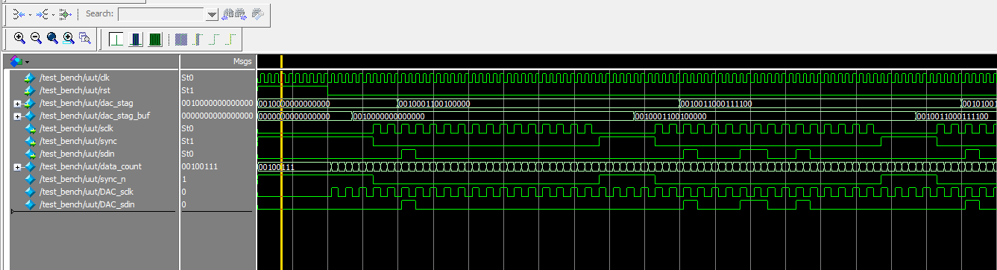Open the Search field history dropdown
997x270 pixels.
click(212, 14)
